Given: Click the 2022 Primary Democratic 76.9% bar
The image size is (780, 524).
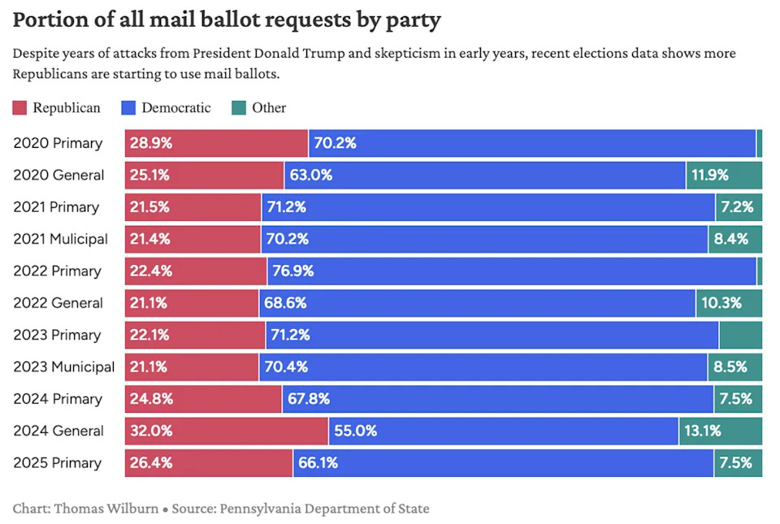Looking at the screenshot, I should click(x=512, y=271).
